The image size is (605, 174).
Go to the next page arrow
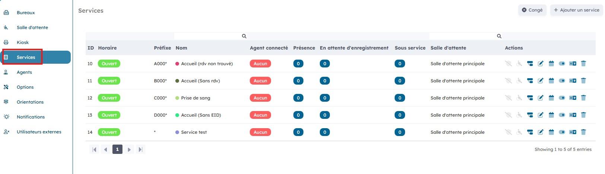[129, 149]
